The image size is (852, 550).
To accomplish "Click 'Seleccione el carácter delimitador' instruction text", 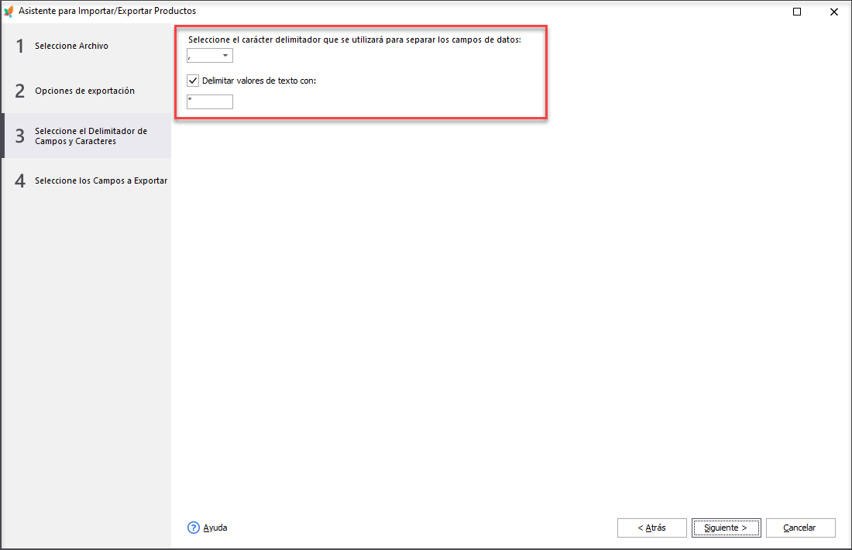I will [354, 40].
